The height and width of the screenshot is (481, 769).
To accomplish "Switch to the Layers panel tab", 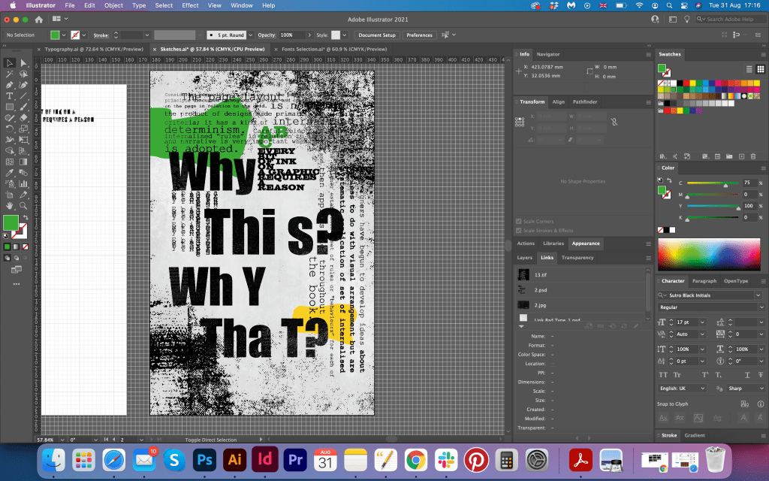I will click(524, 258).
